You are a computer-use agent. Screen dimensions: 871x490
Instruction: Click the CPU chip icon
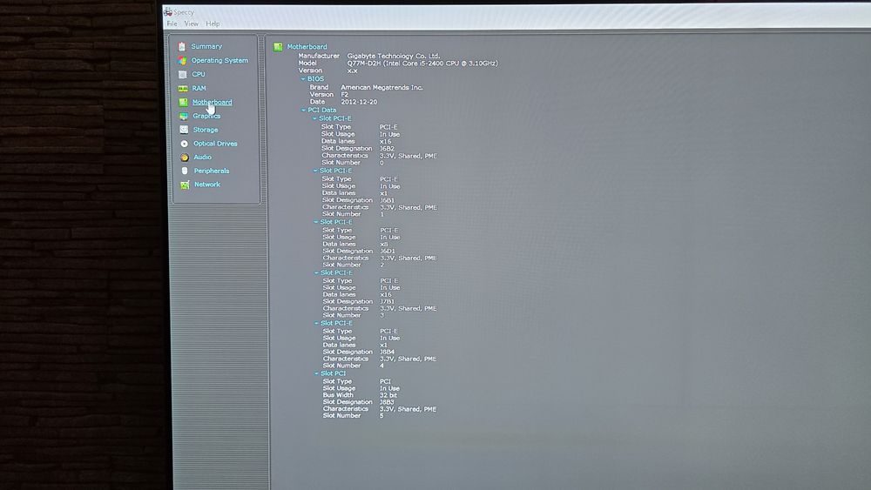[x=182, y=74]
